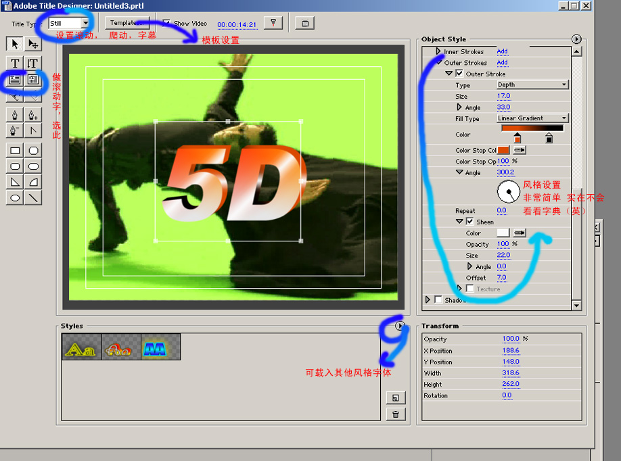
Task: Pick the horizontal Type tool
Action: click(15, 63)
